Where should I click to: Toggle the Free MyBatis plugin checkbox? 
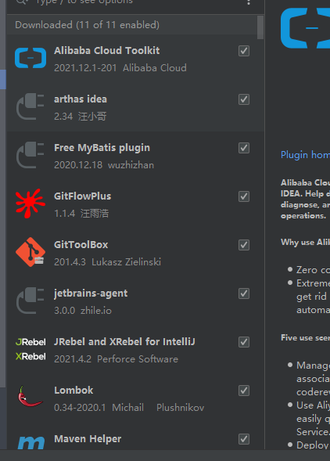244,148
